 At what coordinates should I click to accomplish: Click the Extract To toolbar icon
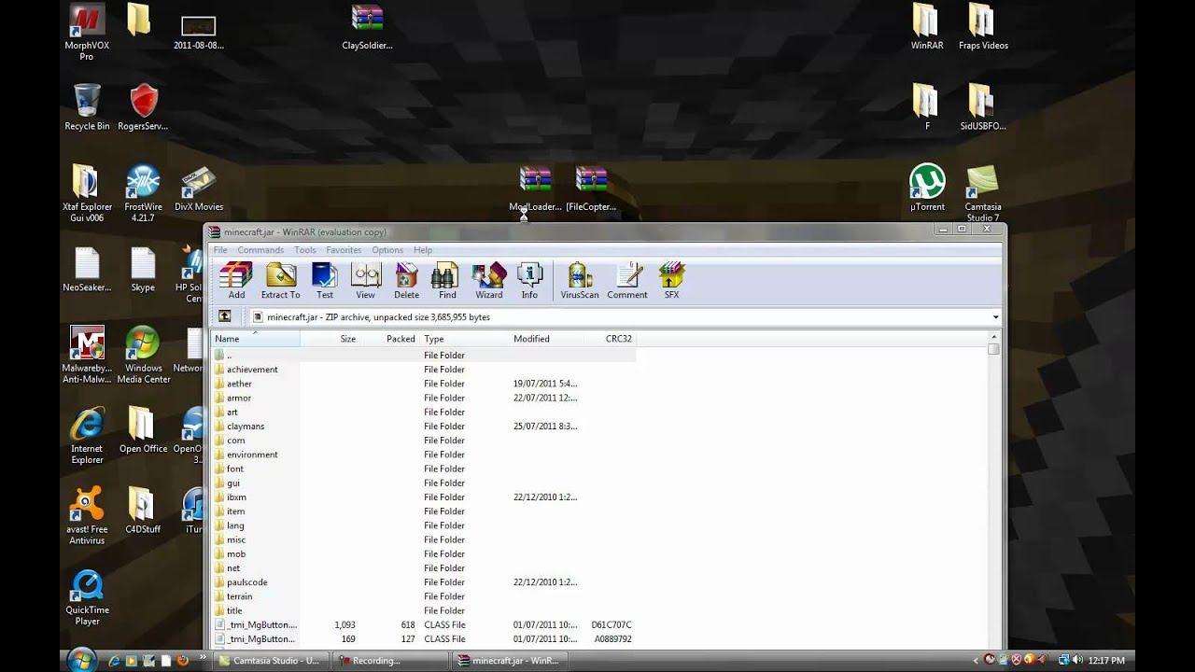[280, 280]
